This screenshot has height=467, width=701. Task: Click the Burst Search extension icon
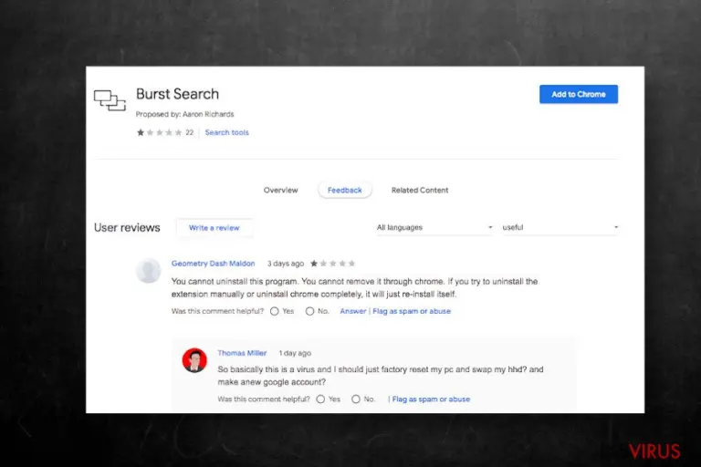110,100
